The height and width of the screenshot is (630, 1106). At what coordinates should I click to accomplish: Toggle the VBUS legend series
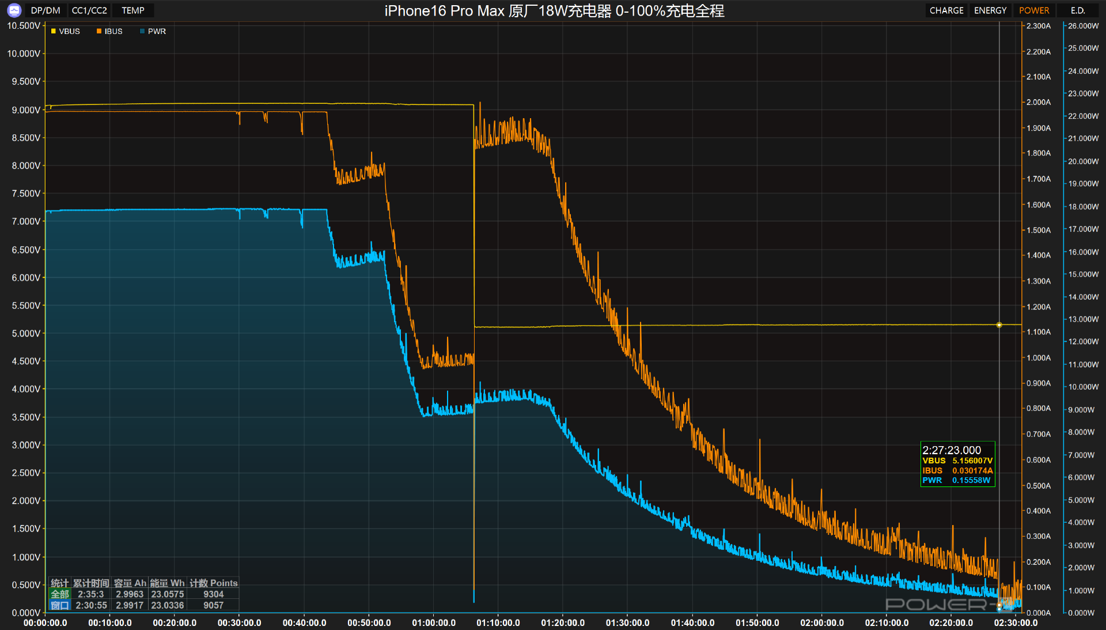[x=69, y=31]
